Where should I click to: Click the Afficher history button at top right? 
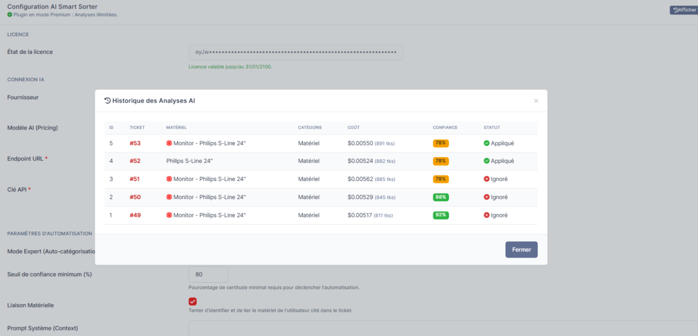click(684, 10)
